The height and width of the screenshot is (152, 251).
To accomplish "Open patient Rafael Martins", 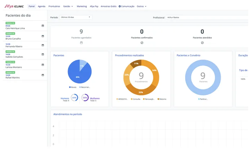I will click(12, 77).
